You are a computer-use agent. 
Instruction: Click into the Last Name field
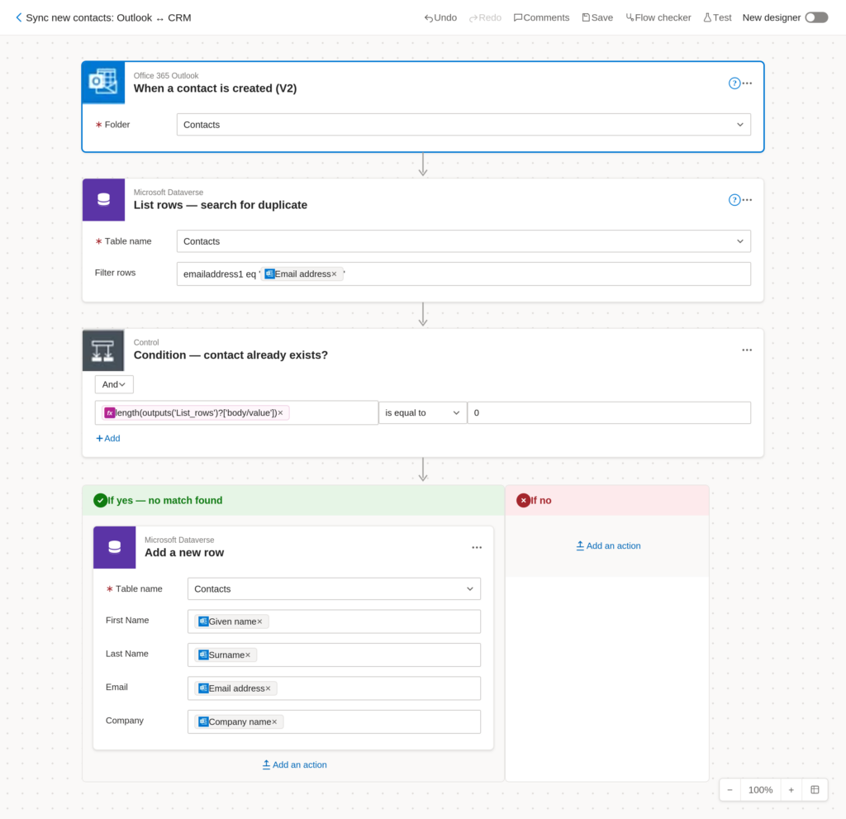[334, 655]
